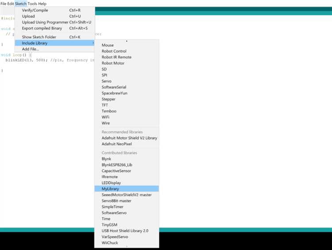Include the SoftwareSerial library
The image size is (332, 250).
[114, 87]
